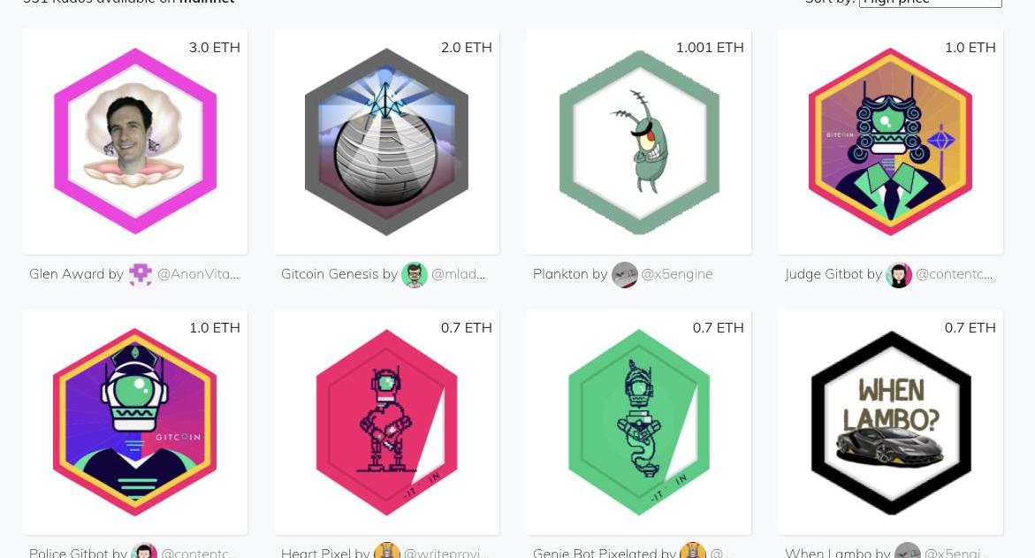Screen dimensions: 1035x558
Task: Select the When Lambo badge
Action: click(890, 422)
